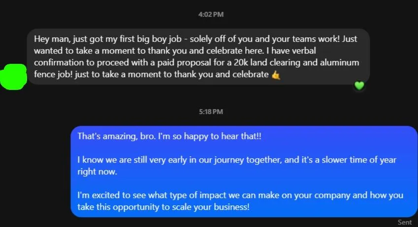Open the sender's green blurred avatar
Viewport: 418px width, 227px height.
pyautogui.click(x=13, y=77)
